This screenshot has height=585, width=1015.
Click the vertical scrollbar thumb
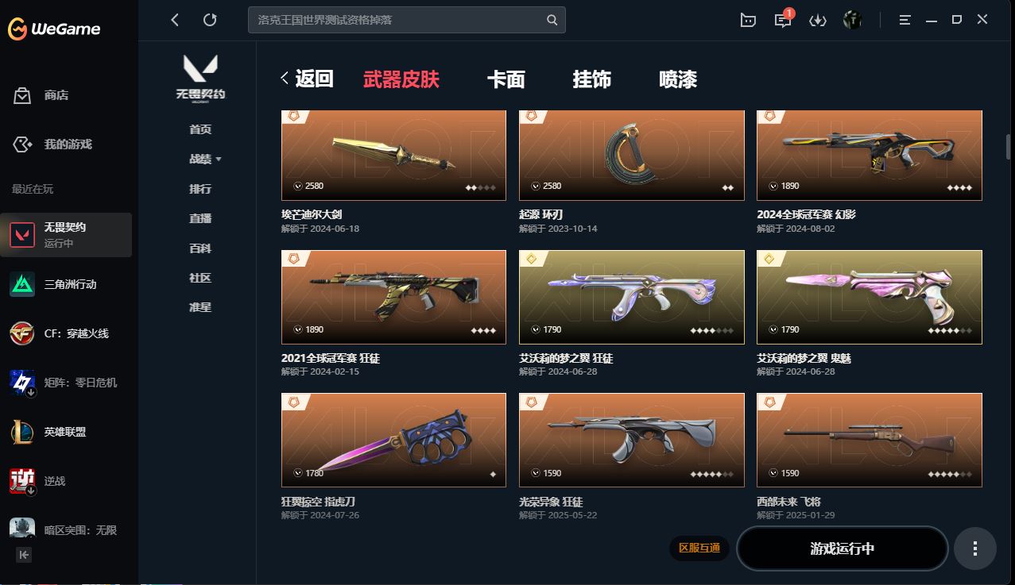tap(1008, 148)
